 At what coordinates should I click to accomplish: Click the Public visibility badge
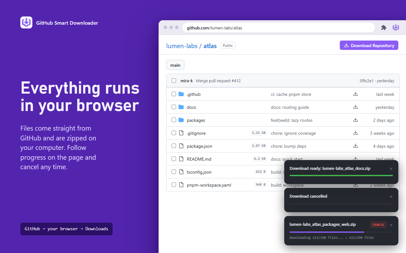pos(228,46)
